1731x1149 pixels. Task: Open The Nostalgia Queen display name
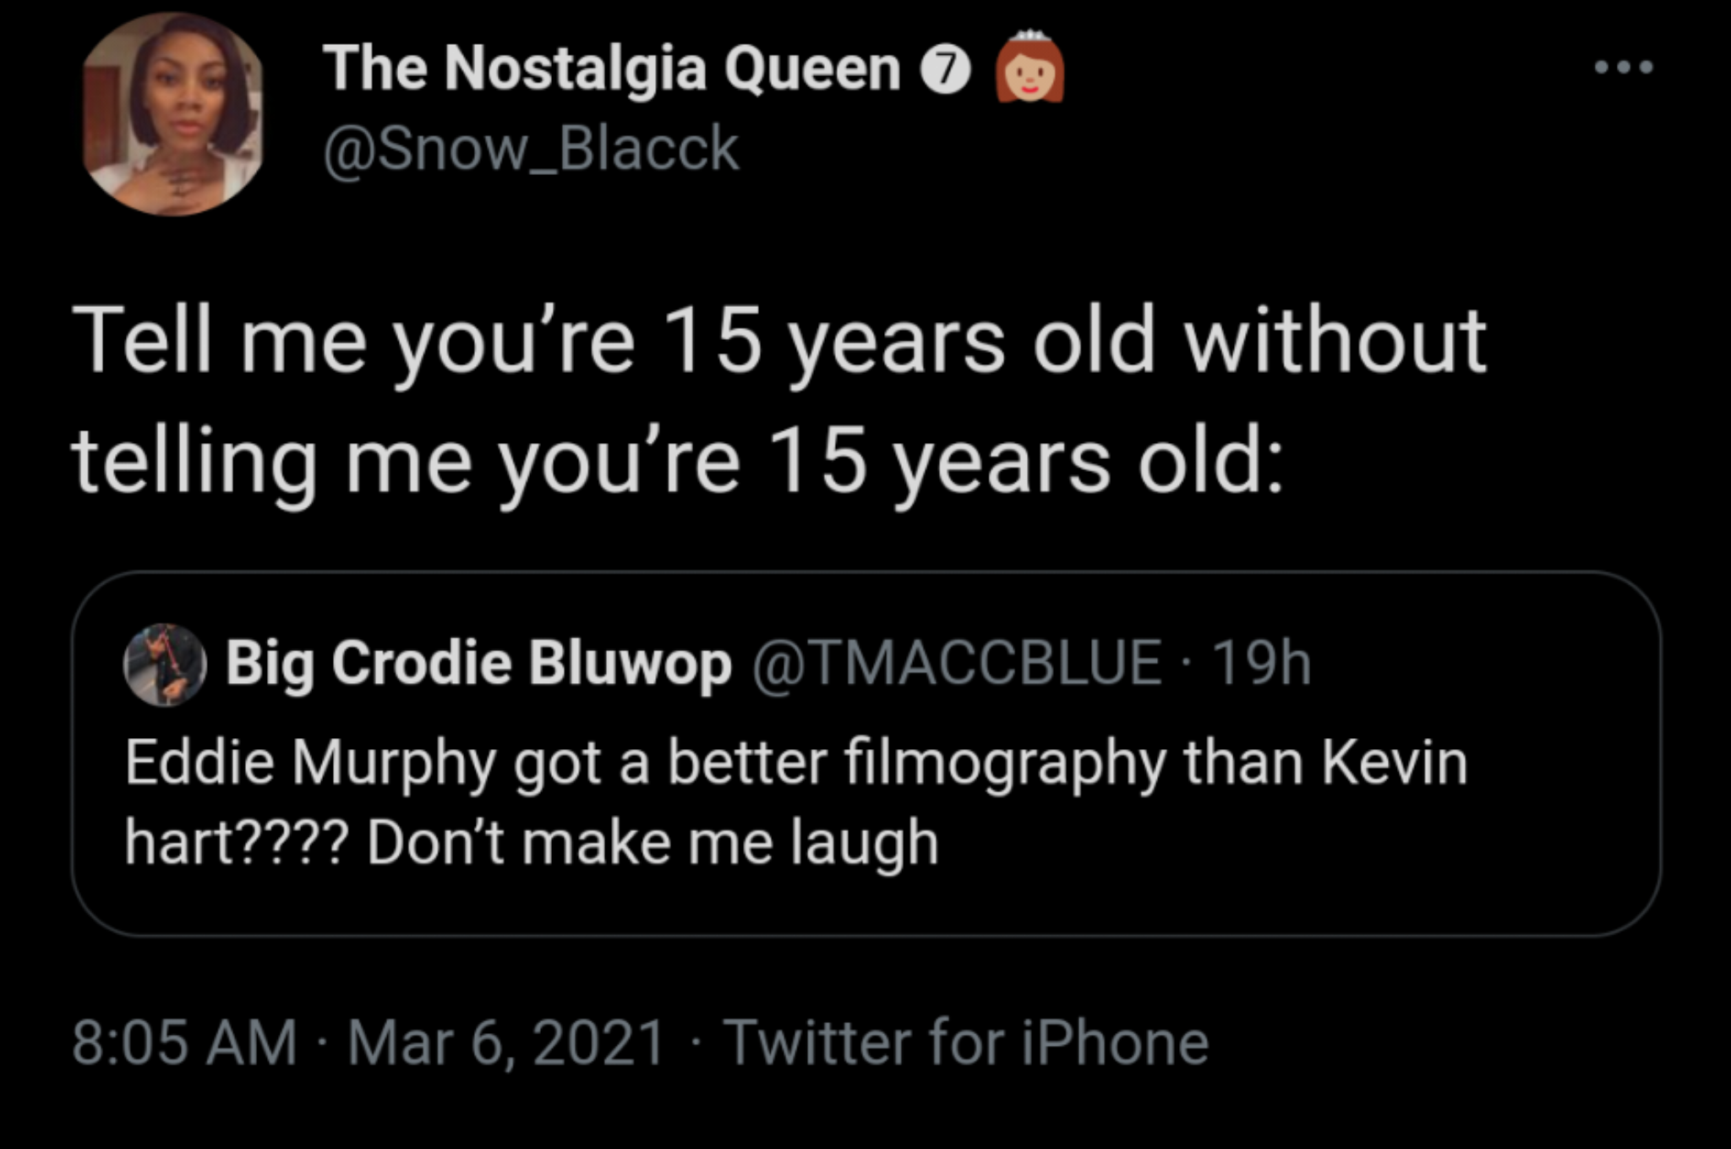(611, 68)
